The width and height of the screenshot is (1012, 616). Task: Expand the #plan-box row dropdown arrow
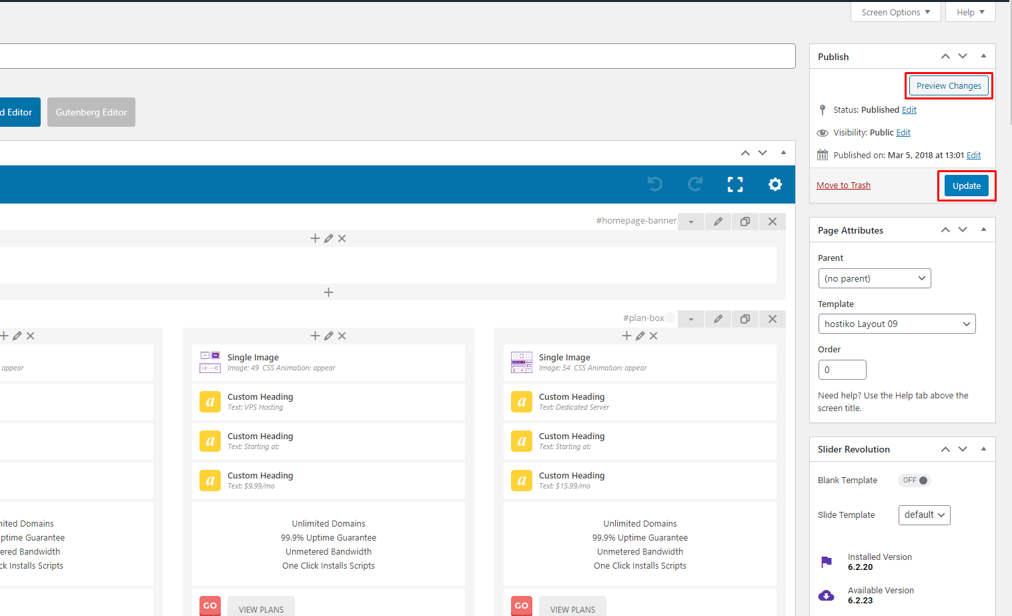click(x=691, y=319)
